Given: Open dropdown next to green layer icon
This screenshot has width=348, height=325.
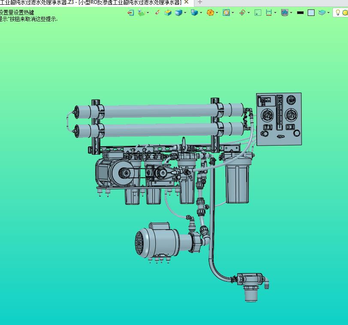Looking at the screenshot, I should pos(148,12).
